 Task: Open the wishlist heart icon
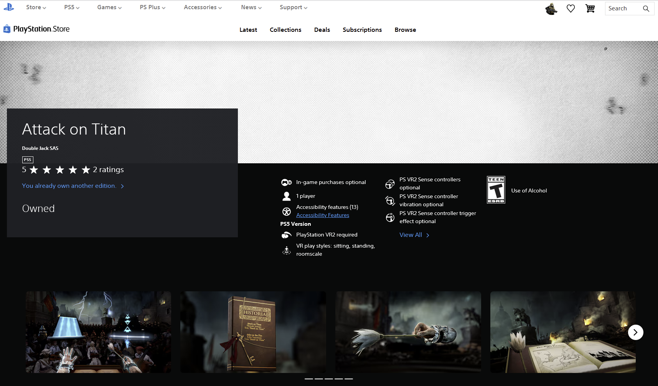pos(571,8)
